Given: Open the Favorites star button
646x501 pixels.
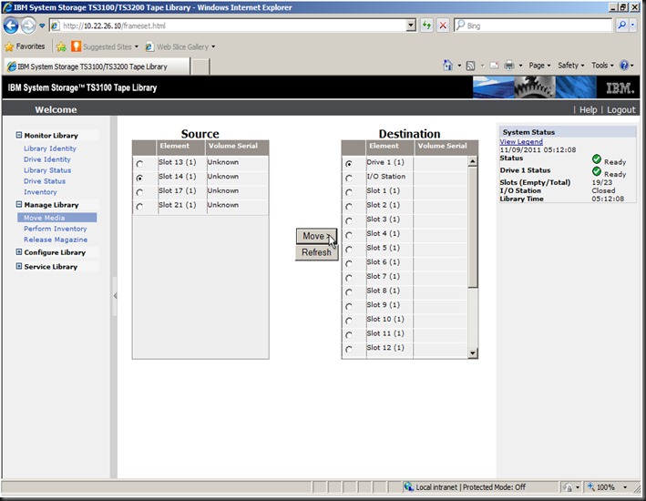Looking at the screenshot, I should click(25, 46).
